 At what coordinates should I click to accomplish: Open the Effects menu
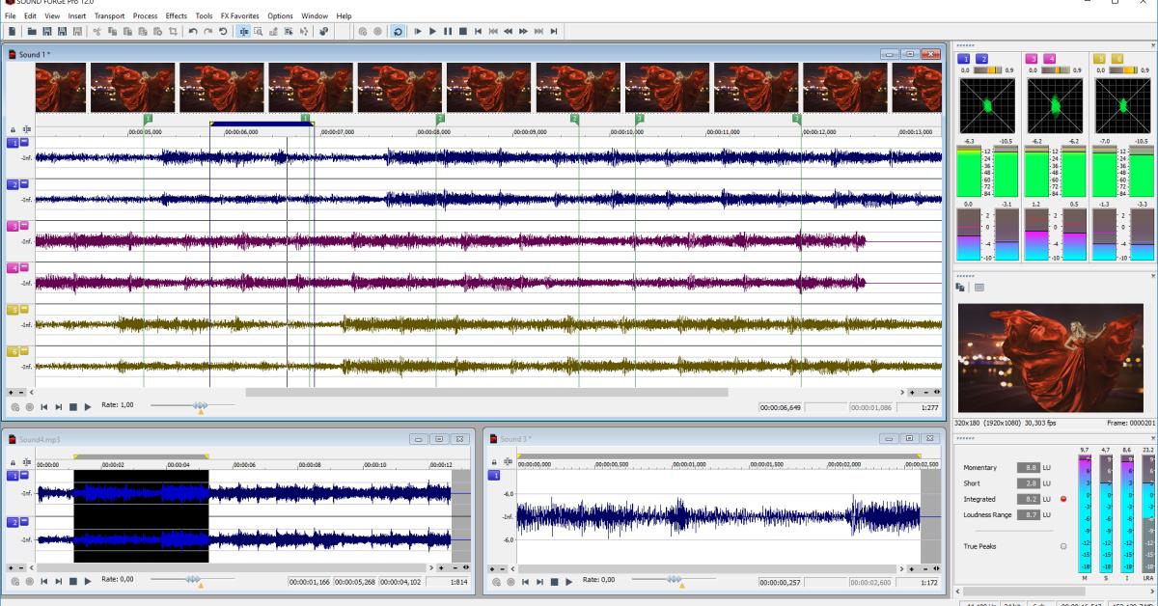(175, 15)
